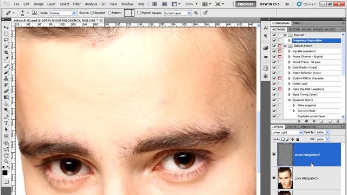Select the Move tool
347x195 pixels.
point(6,28)
